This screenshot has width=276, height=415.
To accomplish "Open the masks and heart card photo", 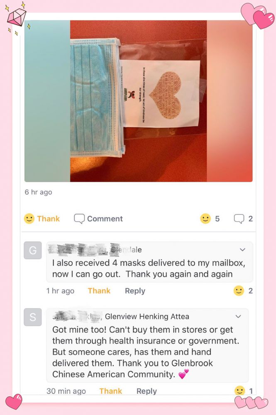I will pos(138,101).
